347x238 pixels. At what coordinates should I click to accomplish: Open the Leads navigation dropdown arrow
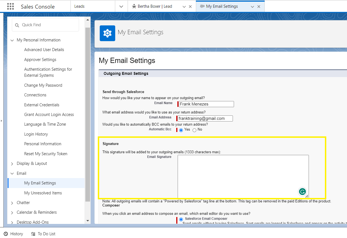pos(121,7)
